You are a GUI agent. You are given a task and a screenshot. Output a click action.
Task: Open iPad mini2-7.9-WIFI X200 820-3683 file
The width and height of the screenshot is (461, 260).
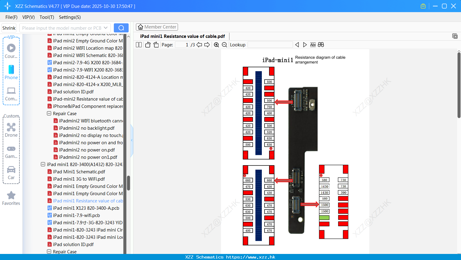pyautogui.click(x=85, y=70)
